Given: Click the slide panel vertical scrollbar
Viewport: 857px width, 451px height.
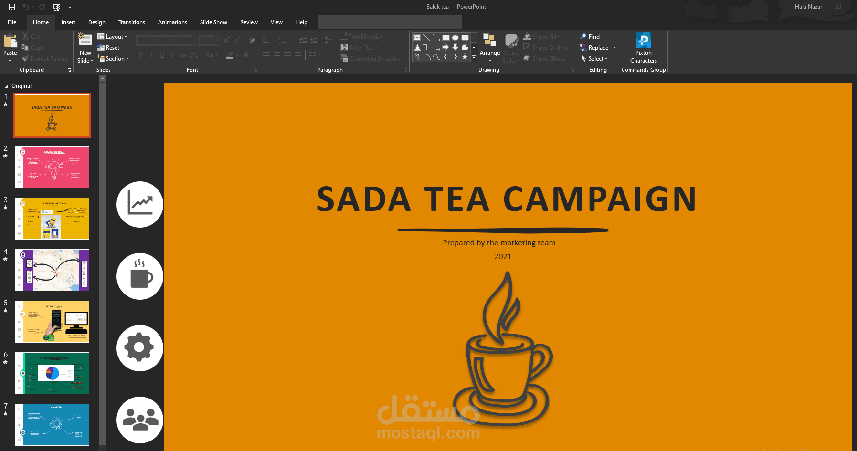Looking at the screenshot, I should [x=102, y=262].
